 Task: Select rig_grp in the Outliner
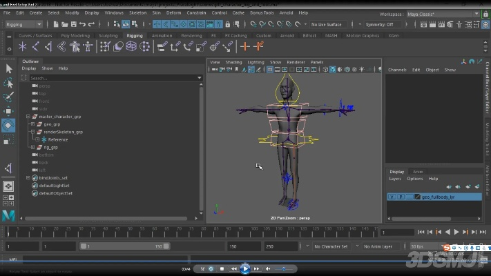(x=52, y=147)
